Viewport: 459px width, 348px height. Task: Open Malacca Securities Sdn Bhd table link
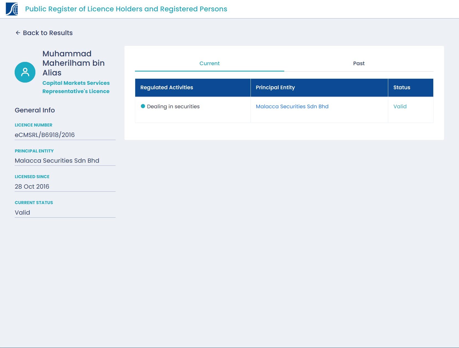(x=292, y=107)
